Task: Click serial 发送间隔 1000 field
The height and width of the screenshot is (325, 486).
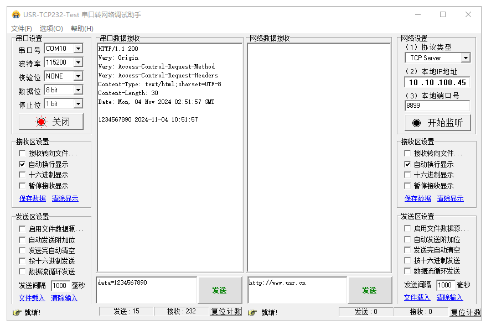Action: point(60,285)
